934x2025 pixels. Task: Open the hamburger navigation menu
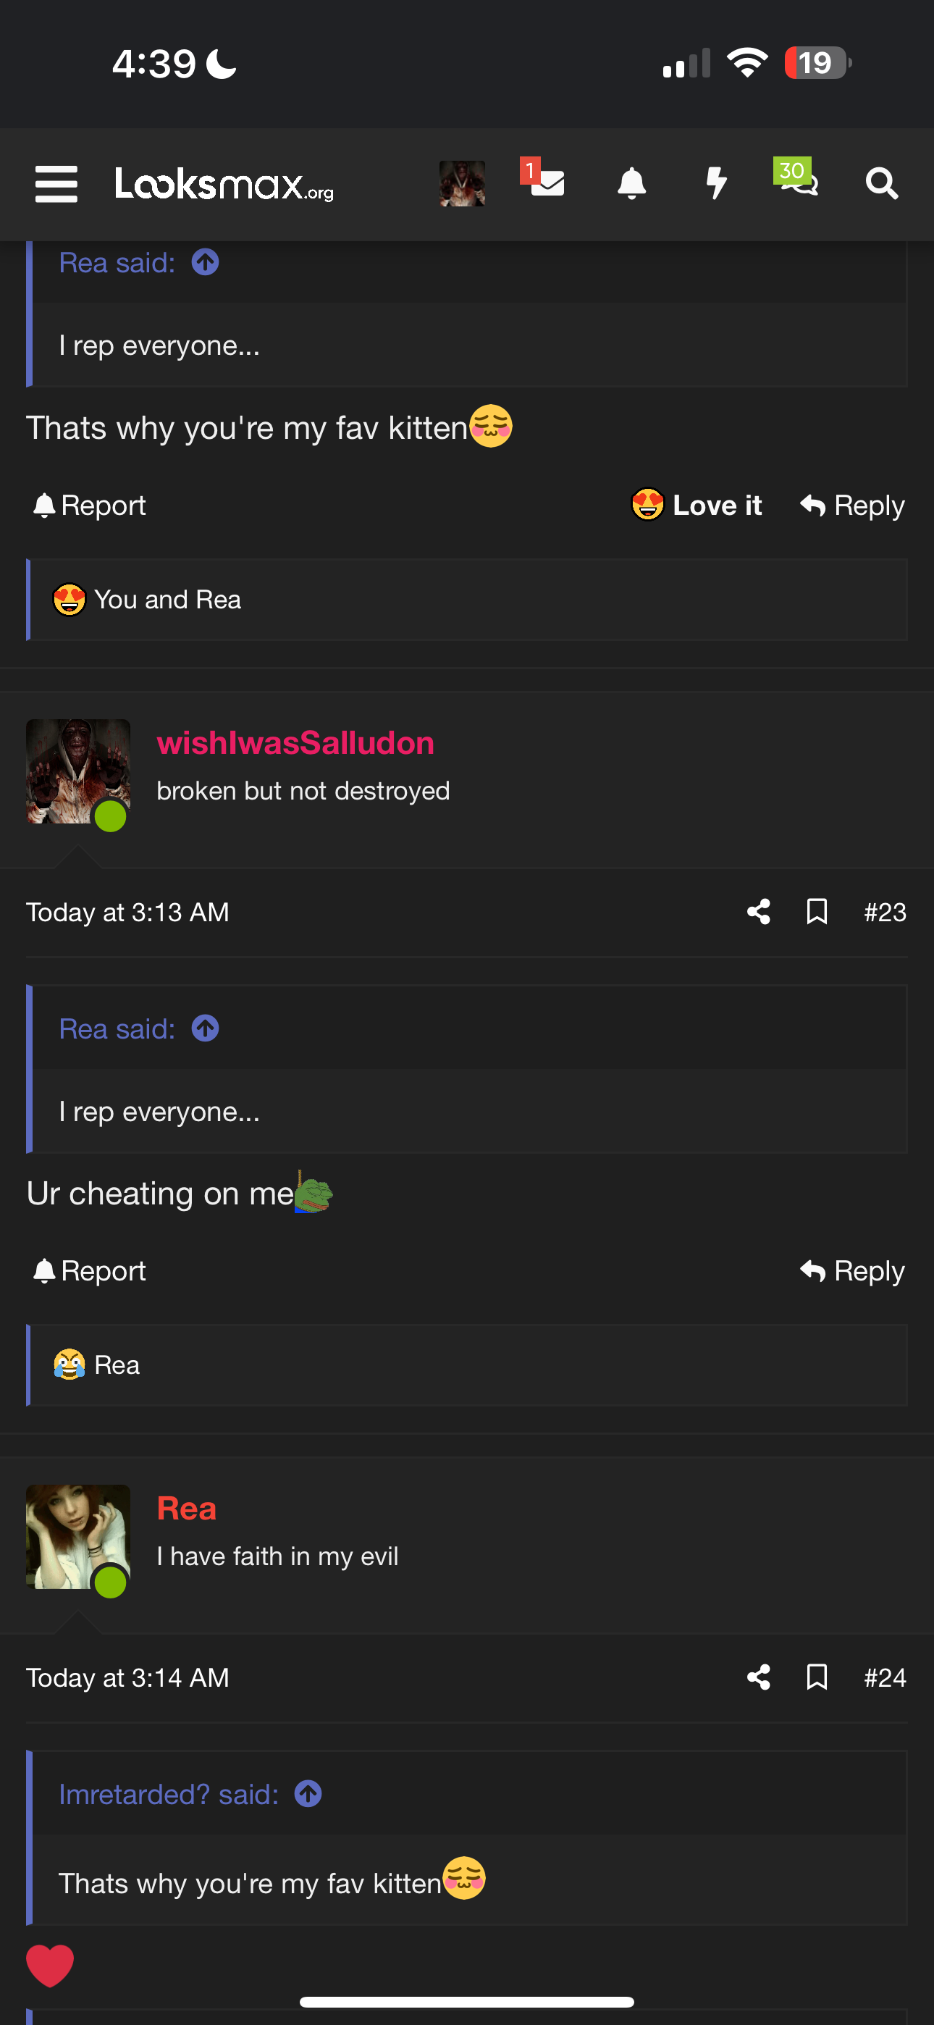[x=56, y=184]
